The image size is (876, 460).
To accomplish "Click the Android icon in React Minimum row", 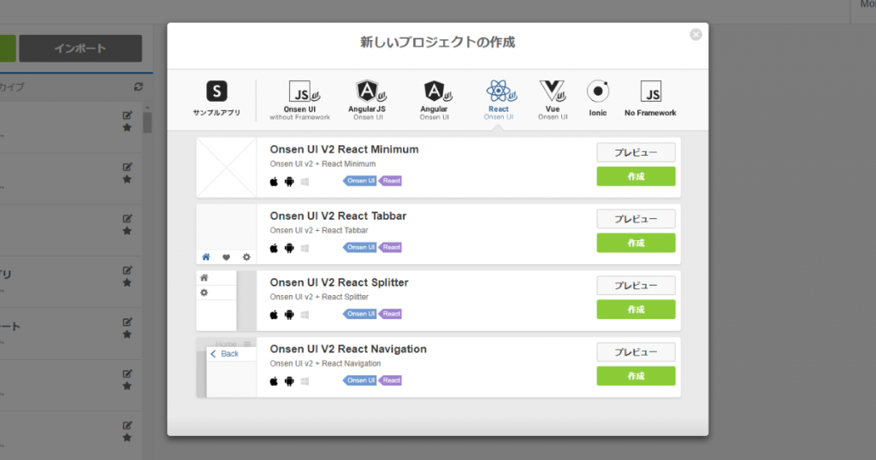I will (289, 181).
